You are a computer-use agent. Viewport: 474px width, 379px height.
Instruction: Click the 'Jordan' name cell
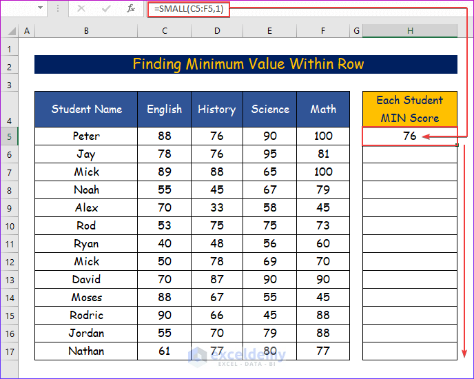(86, 333)
